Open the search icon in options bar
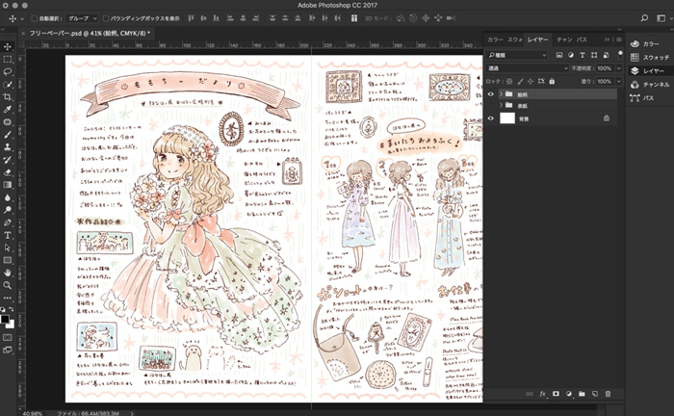The image size is (674, 416). coord(644,18)
